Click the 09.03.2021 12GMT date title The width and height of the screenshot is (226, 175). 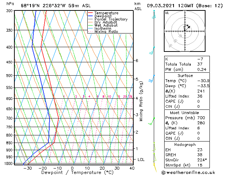coord(170,6)
